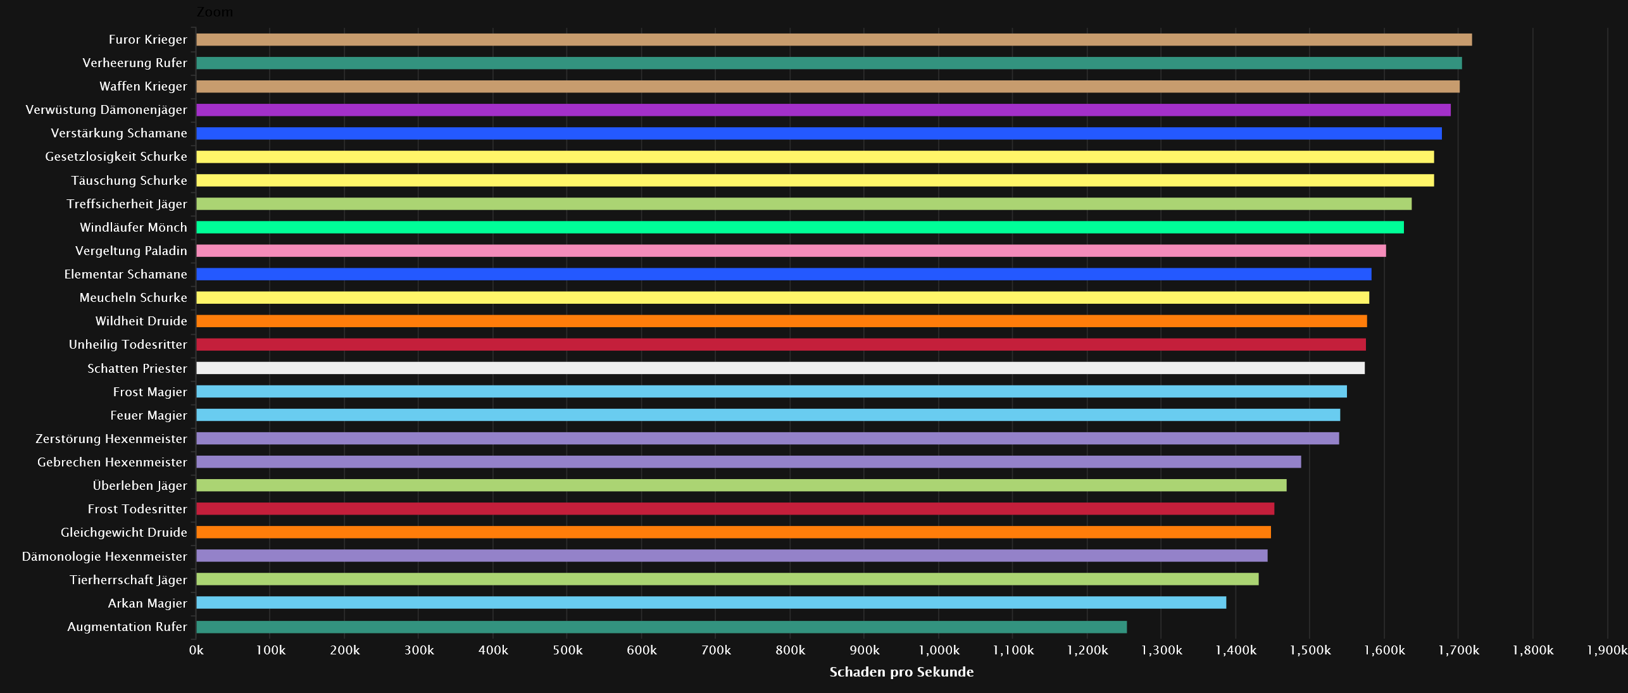Click the 'Frost Todesritter' label text
Image resolution: width=1628 pixels, height=693 pixels.
point(137,509)
